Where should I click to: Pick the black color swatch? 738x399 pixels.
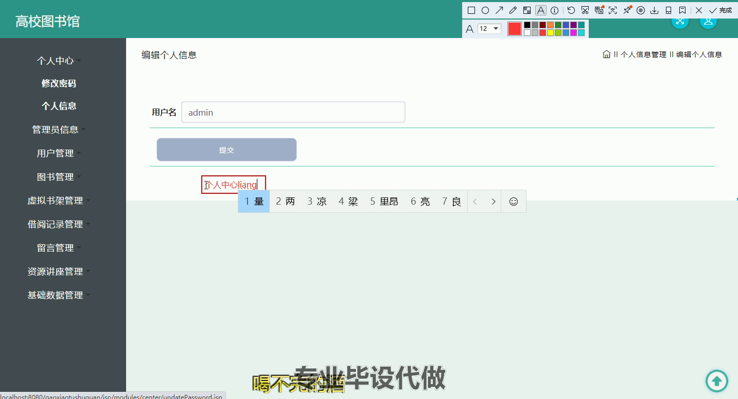pyautogui.click(x=528, y=25)
